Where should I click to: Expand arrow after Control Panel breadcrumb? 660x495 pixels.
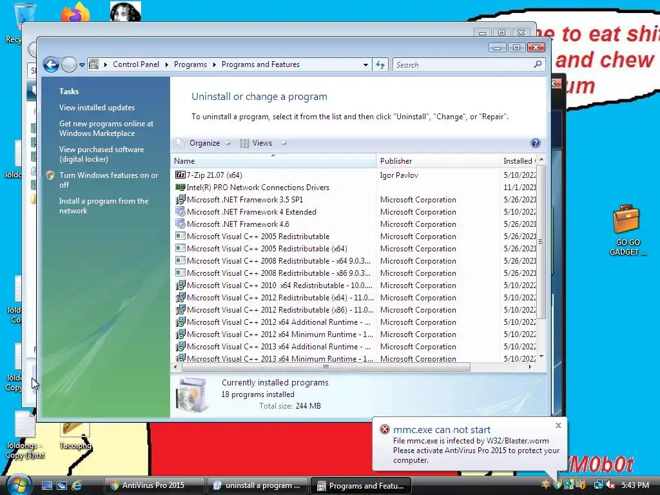167,64
